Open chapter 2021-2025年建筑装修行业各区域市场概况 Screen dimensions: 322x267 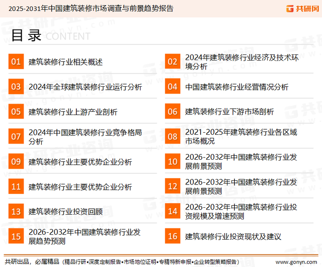pos(241,137)
